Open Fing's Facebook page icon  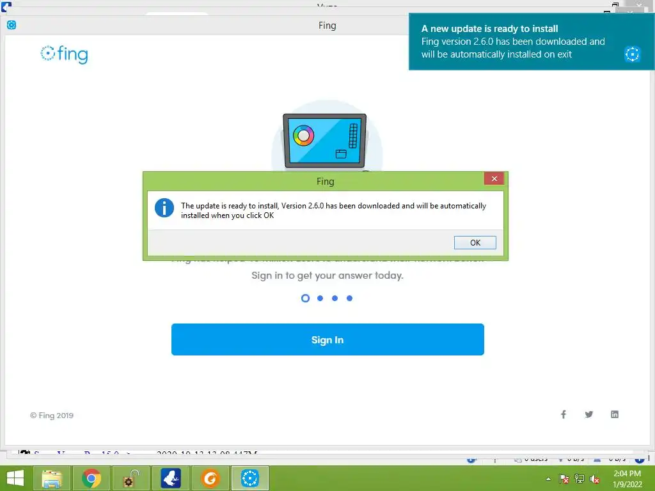point(564,414)
